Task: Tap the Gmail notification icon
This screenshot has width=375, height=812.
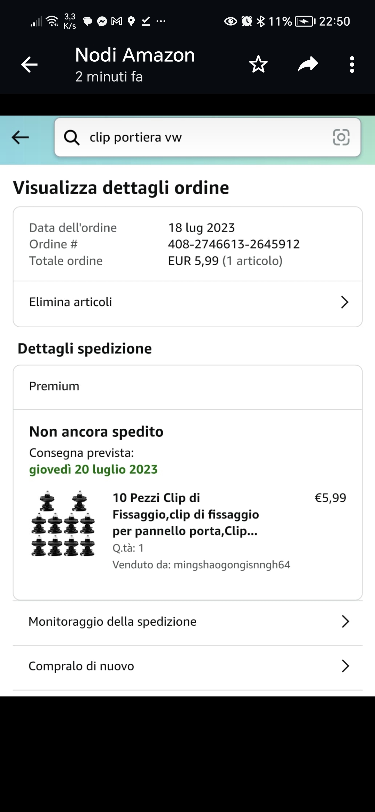Action: [x=117, y=22]
